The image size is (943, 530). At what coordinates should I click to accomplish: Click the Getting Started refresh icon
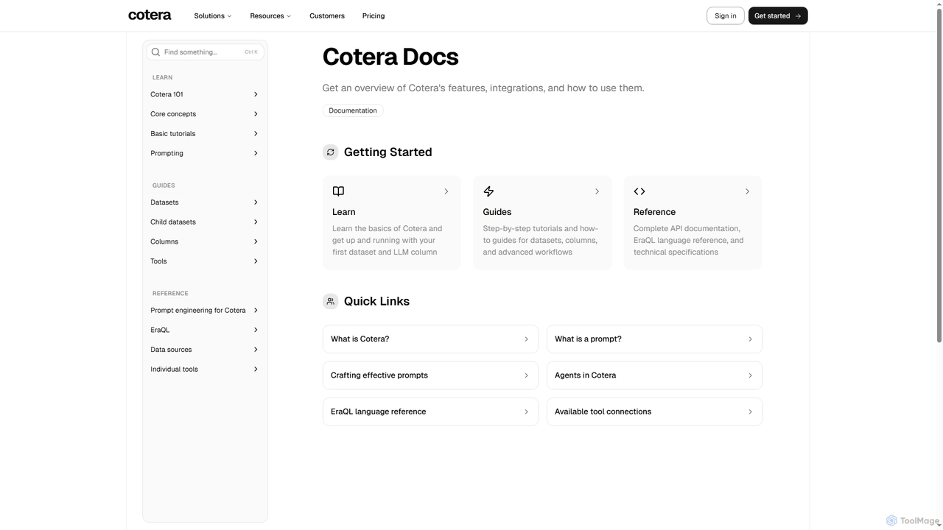[x=331, y=152]
